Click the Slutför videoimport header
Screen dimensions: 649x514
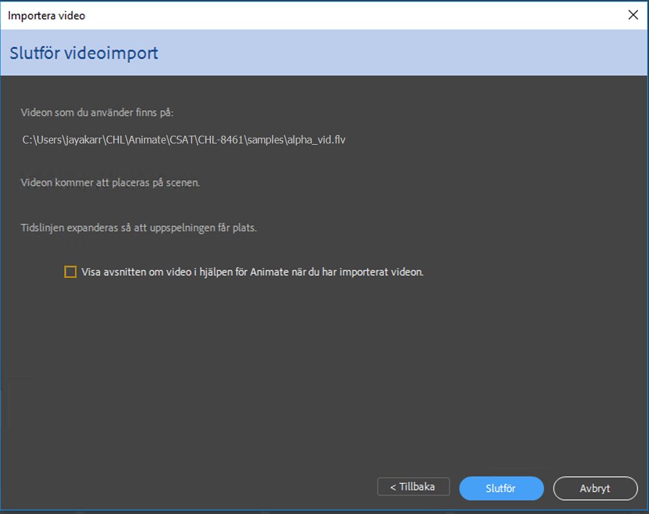(82, 52)
